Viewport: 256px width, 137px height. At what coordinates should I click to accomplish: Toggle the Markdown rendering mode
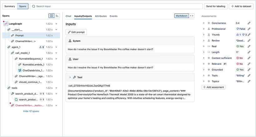(181, 16)
